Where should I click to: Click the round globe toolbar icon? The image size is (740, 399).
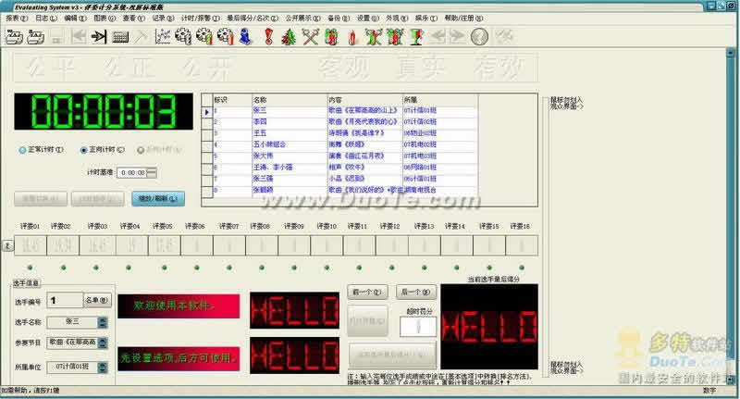tap(479, 37)
